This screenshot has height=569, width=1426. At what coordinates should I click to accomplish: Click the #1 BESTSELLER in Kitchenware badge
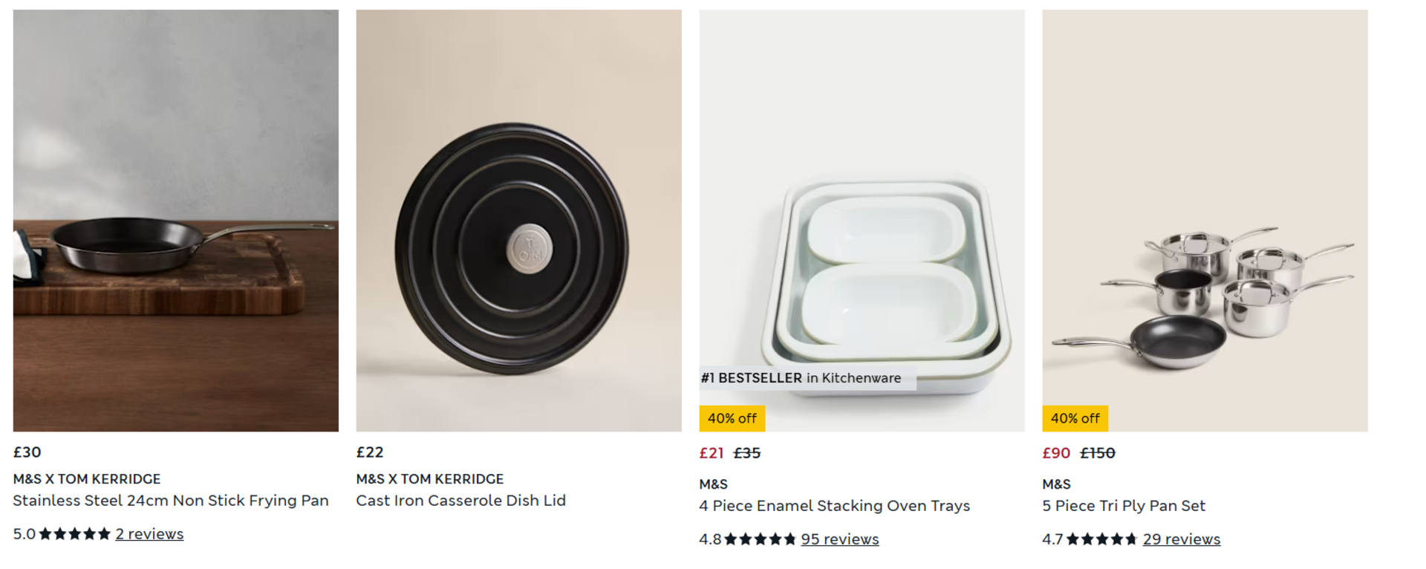click(800, 378)
